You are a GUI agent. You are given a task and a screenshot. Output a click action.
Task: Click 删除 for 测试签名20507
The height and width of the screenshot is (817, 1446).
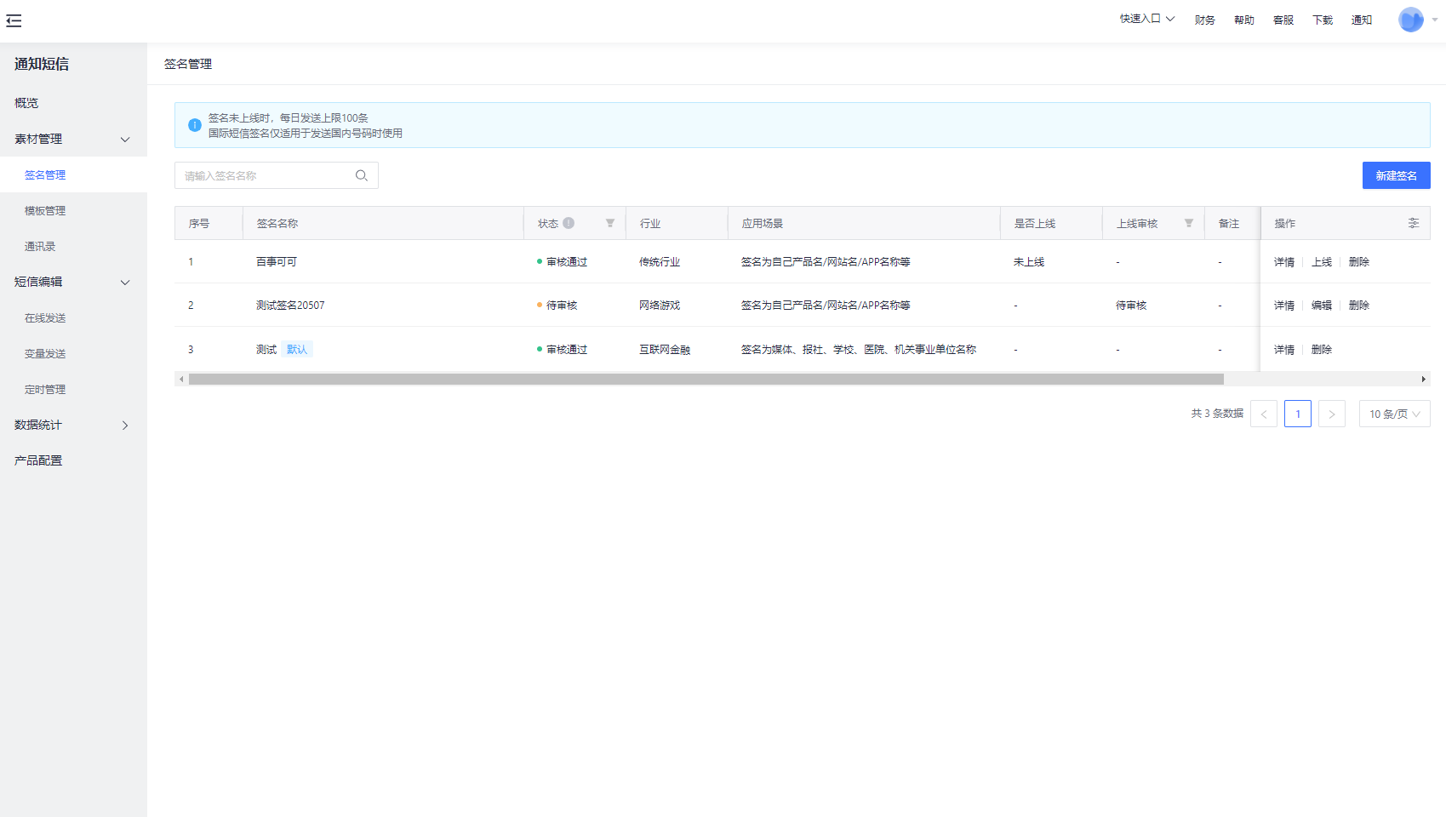click(x=1358, y=306)
